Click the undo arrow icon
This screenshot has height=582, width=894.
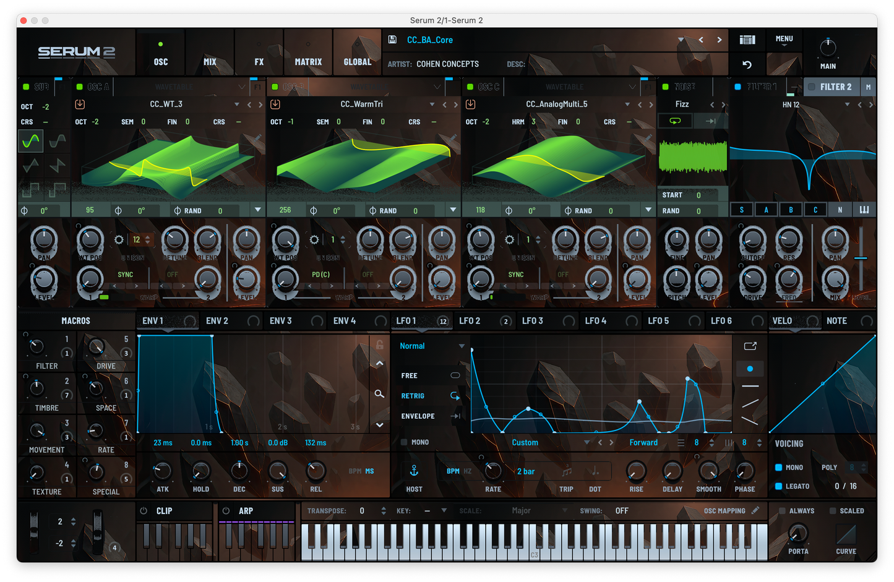pos(747,64)
